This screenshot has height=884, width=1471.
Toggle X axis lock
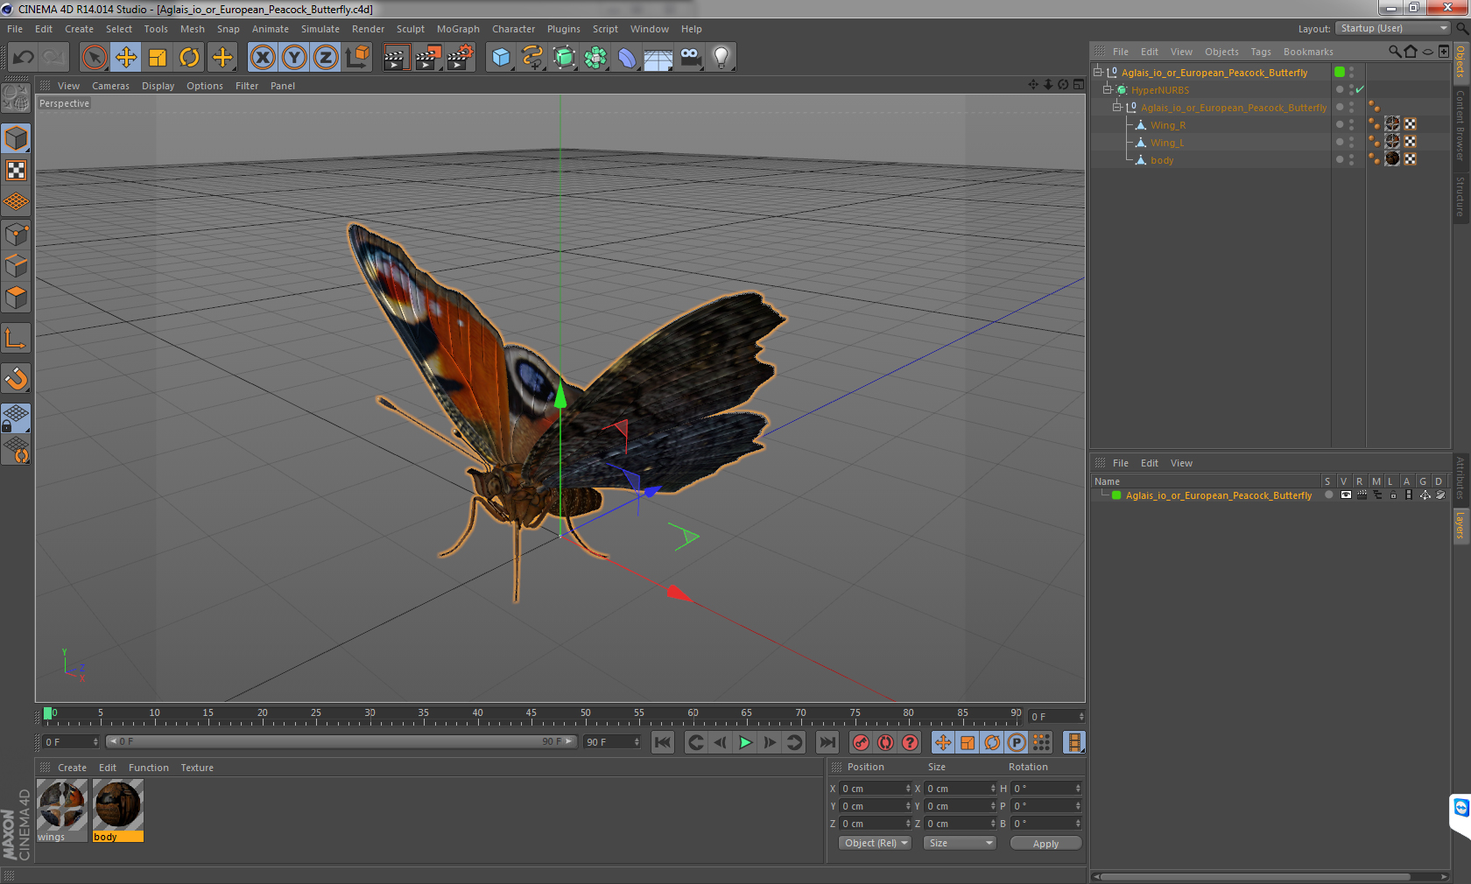click(x=262, y=58)
